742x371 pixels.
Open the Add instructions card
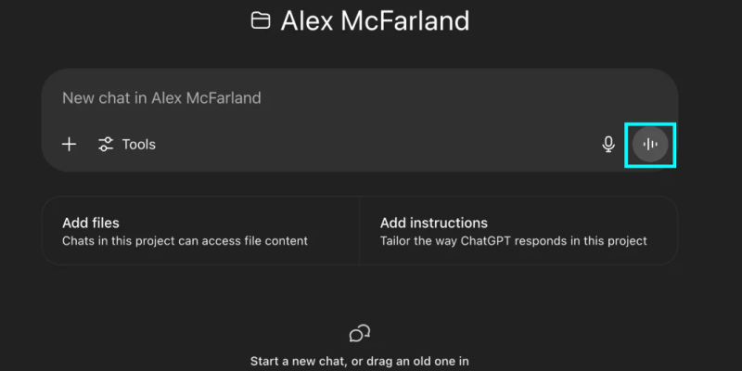[518, 231]
